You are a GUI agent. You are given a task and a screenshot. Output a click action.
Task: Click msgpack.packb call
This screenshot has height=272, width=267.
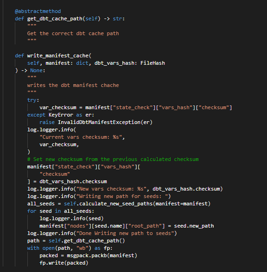click(87, 255)
